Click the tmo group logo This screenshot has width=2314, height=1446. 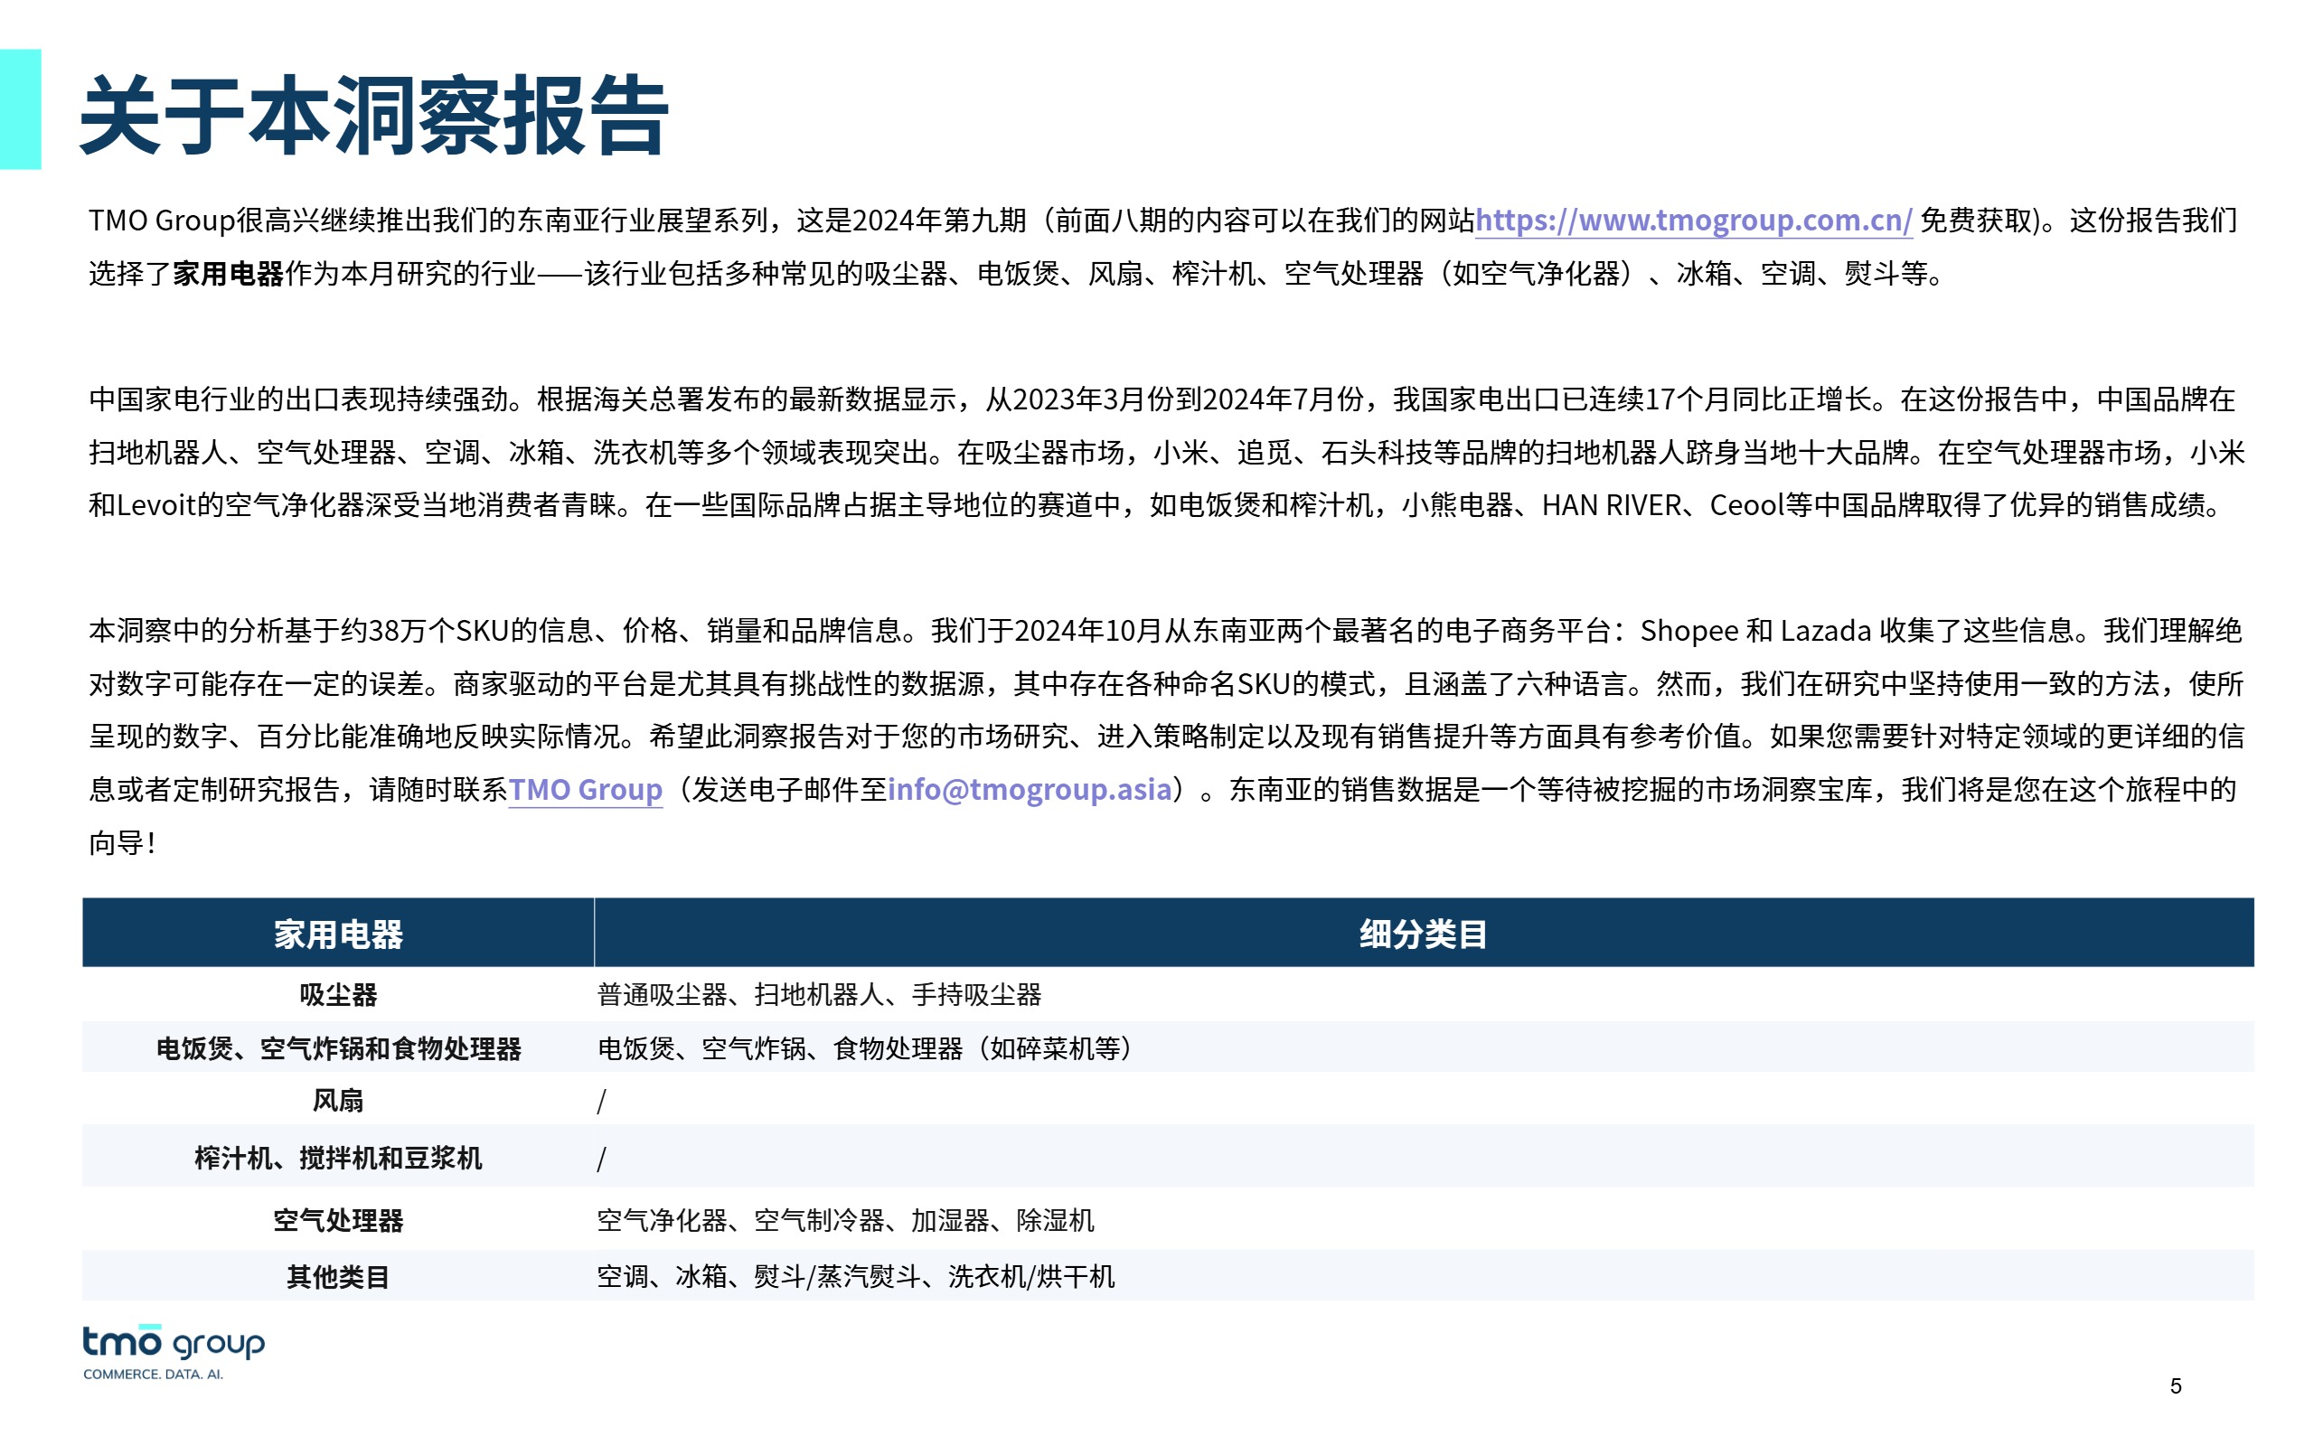[173, 1351]
